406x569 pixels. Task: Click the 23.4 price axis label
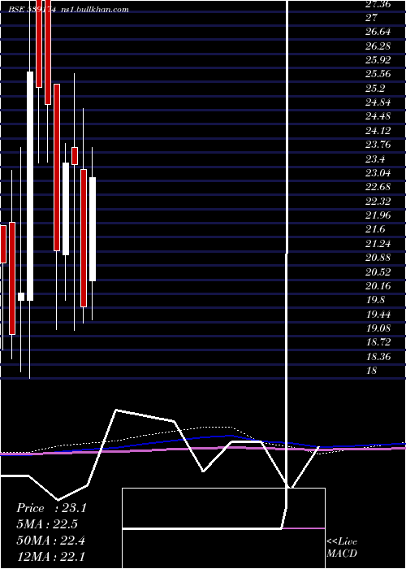(375, 159)
